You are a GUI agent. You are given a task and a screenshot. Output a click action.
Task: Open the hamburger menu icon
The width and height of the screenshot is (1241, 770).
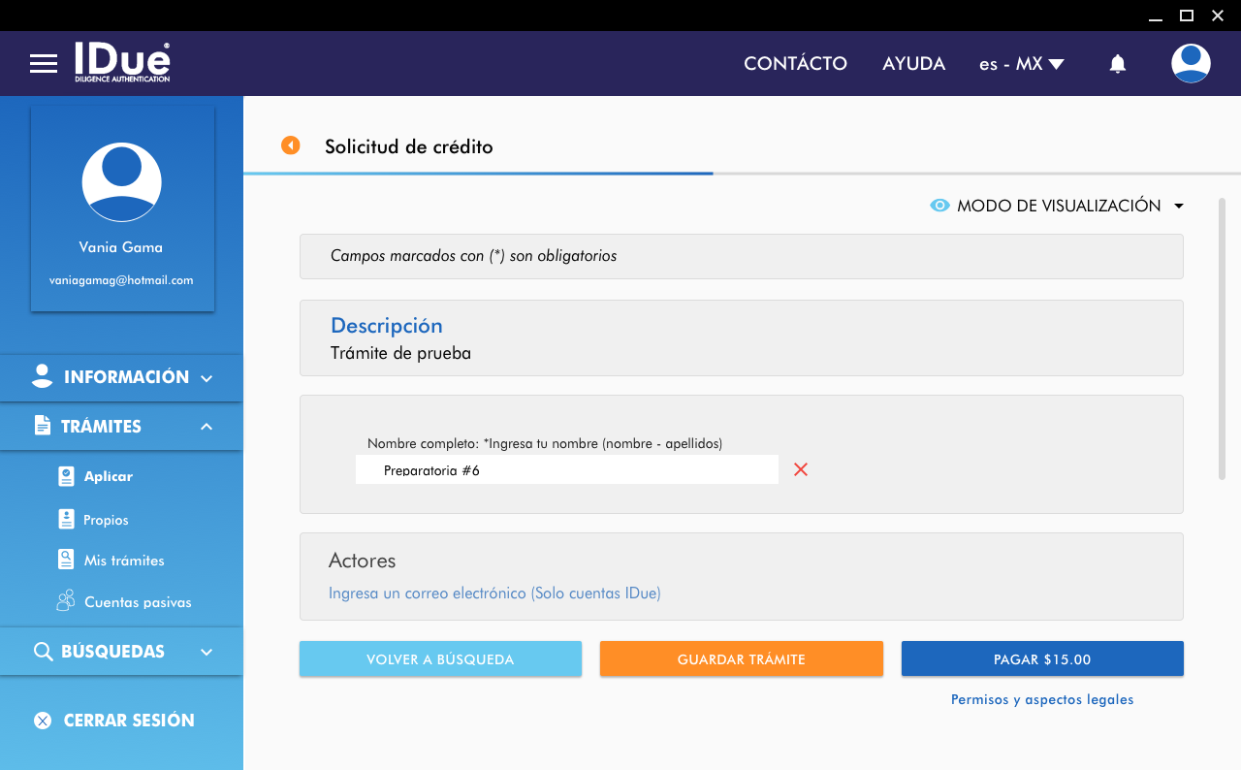click(x=44, y=64)
